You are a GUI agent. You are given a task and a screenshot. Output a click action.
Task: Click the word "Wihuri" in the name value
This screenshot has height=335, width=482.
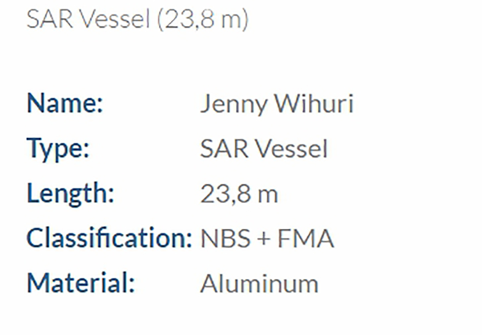(x=314, y=104)
